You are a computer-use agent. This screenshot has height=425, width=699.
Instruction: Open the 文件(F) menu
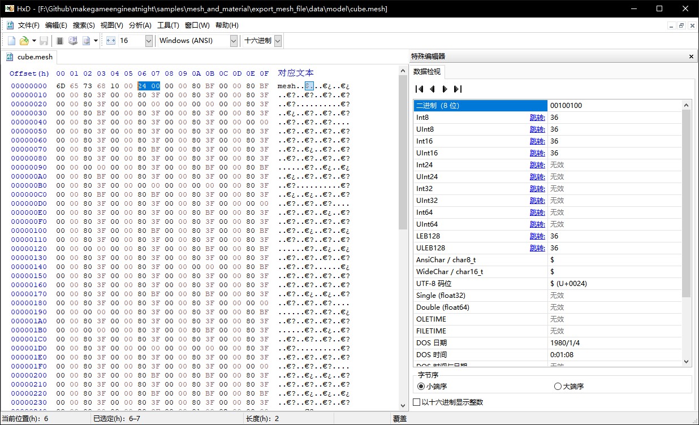(29, 25)
